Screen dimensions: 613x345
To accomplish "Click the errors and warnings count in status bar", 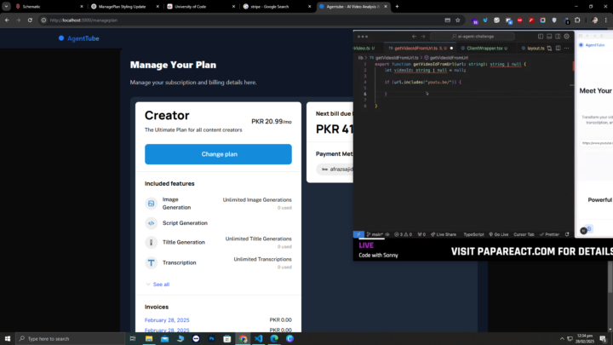I will (x=403, y=234).
